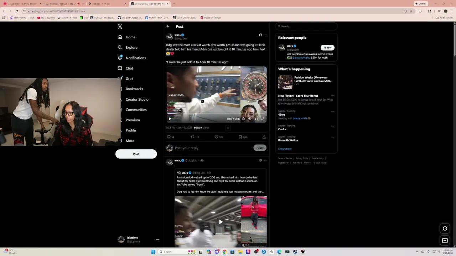Open more options on the 12h reply post

tap(265, 160)
